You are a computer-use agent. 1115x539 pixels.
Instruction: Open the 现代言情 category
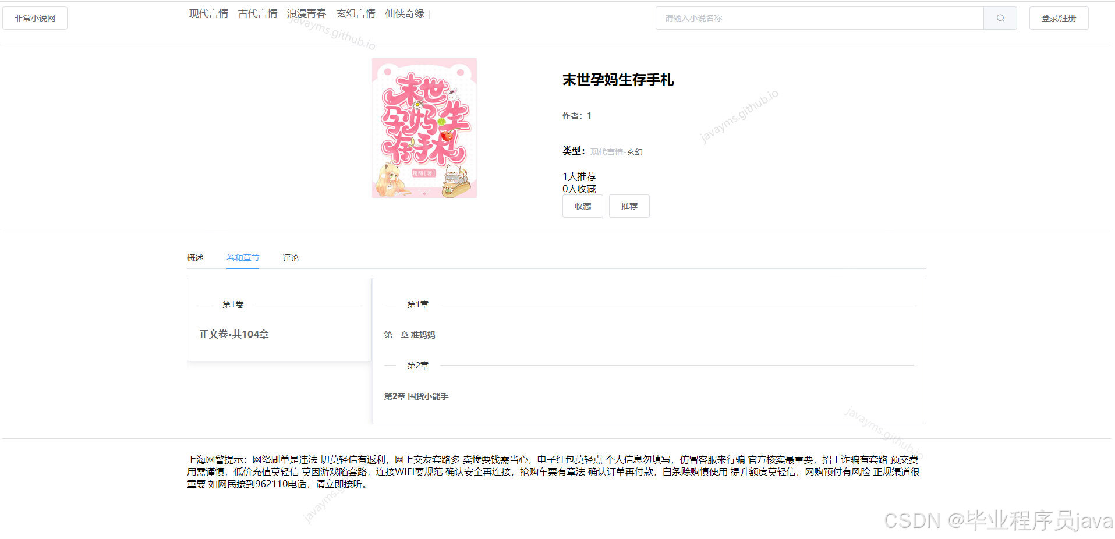(x=208, y=13)
